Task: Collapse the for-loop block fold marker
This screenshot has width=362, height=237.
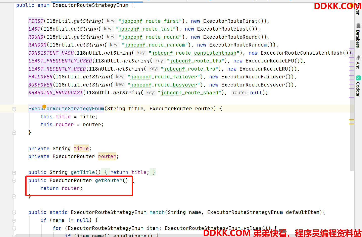Action: point(14,228)
